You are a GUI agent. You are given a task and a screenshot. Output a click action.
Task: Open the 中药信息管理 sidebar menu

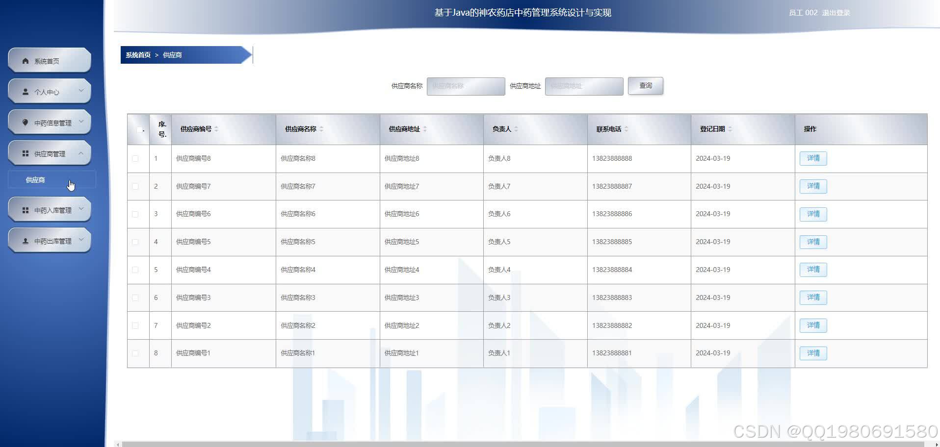pyautogui.click(x=50, y=122)
